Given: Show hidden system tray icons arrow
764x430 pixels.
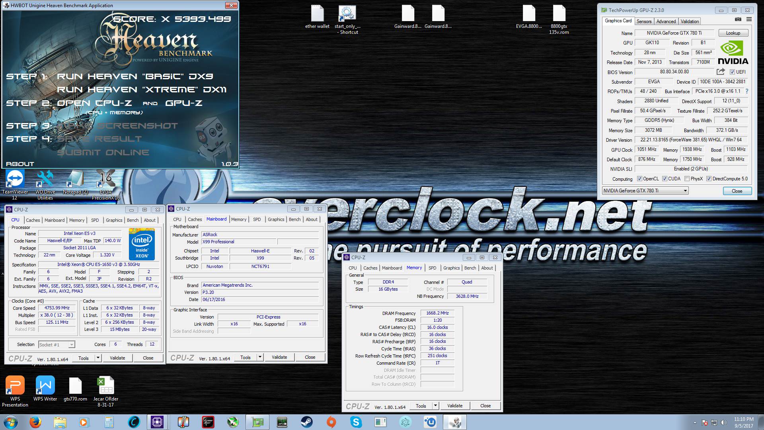Looking at the screenshot, I should (x=695, y=422).
